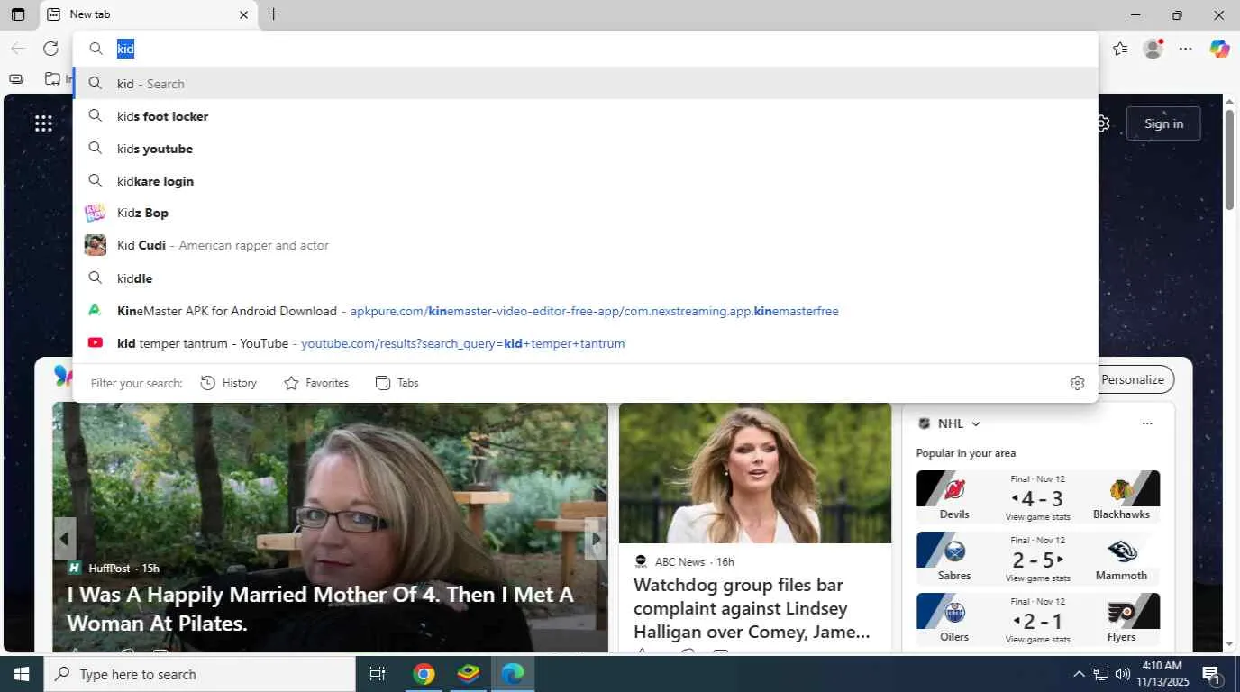Open 'kid temper tantrum - YouTube' result

pos(586,343)
